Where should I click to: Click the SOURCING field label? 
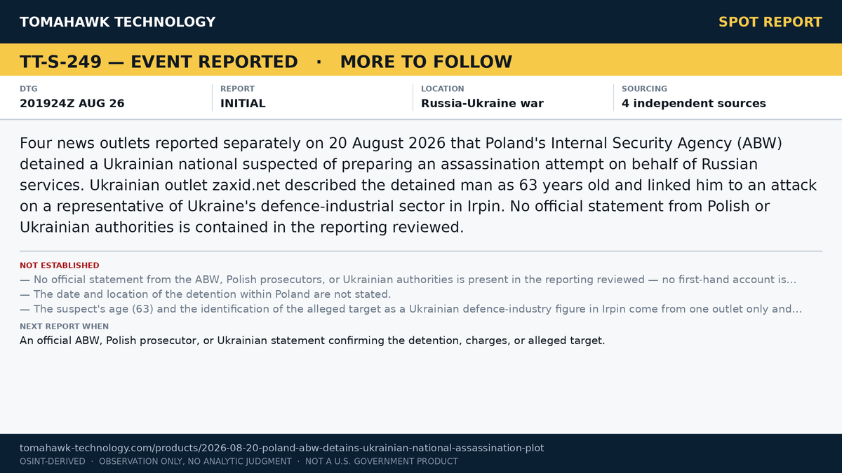point(644,89)
